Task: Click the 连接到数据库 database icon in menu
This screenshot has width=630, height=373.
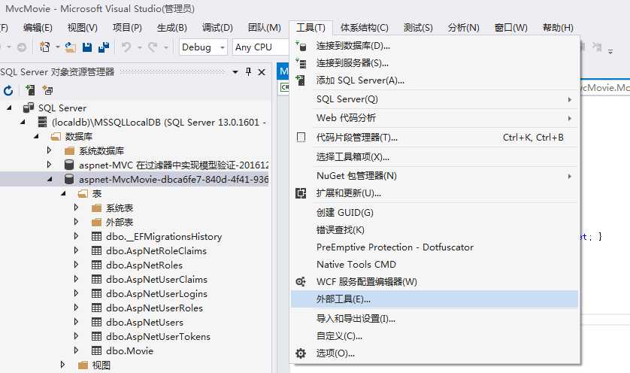Action: [x=301, y=46]
